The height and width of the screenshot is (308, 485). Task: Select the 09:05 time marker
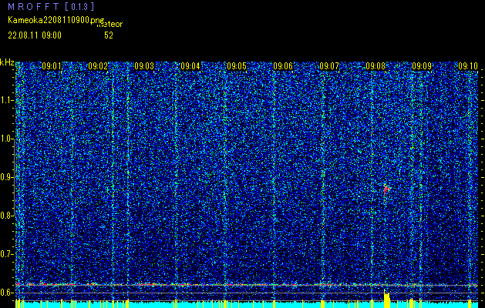tap(237, 65)
